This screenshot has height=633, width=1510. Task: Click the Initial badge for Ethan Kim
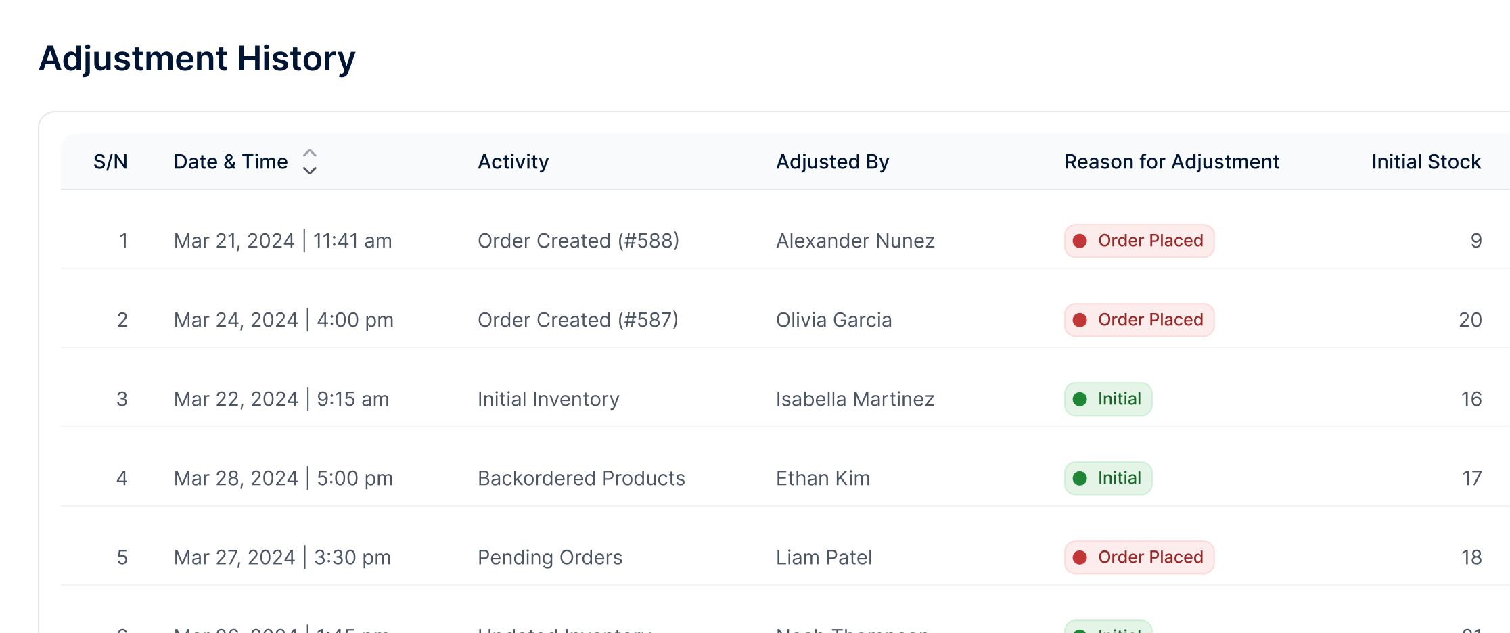point(1107,478)
